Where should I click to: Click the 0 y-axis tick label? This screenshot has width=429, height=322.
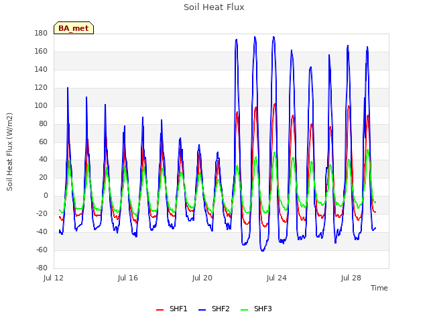(x=46, y=195)
